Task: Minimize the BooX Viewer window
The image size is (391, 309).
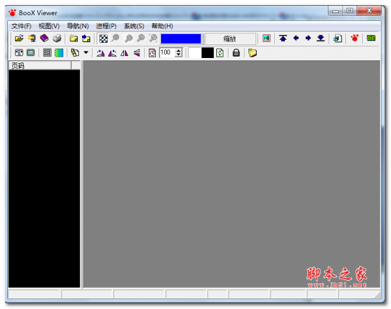Action: click(x=336, y=11)
